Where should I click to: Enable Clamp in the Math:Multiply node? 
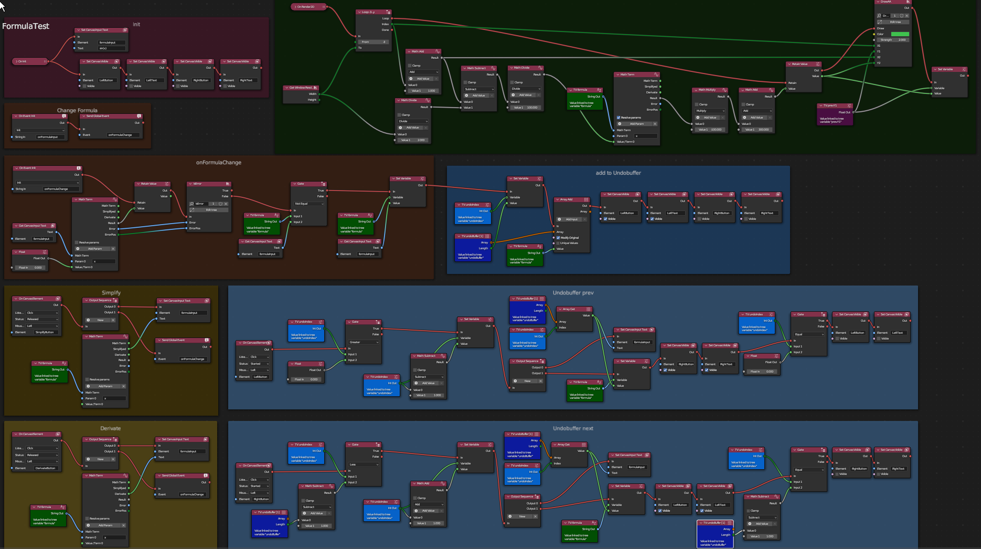697,104
